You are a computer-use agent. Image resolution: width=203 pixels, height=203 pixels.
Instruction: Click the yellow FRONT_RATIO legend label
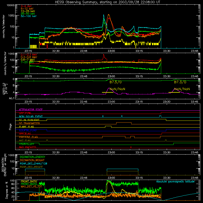pos(29,181)
